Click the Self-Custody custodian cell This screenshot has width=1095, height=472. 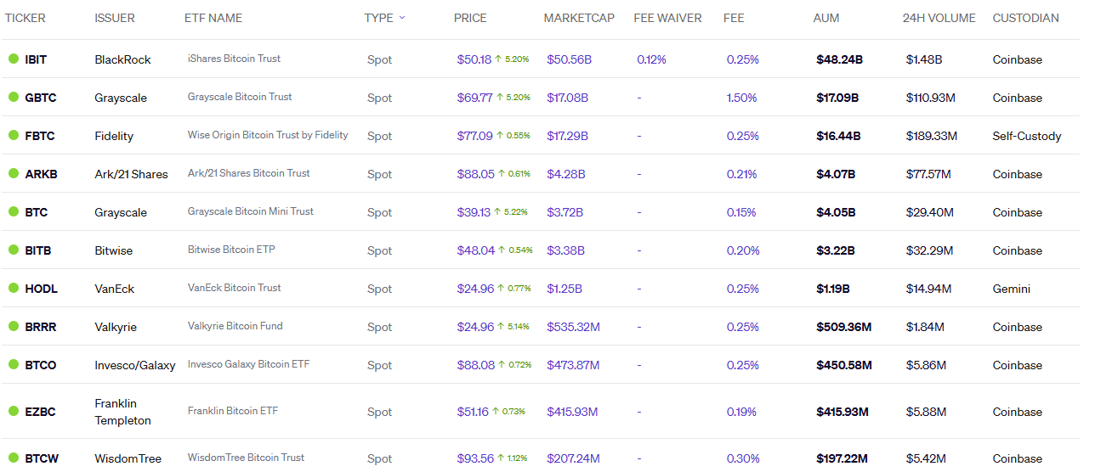pos(1026,136)
